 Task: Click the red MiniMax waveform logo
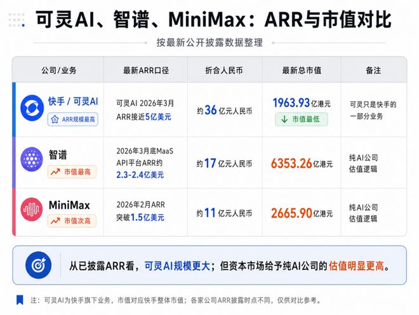32,209
